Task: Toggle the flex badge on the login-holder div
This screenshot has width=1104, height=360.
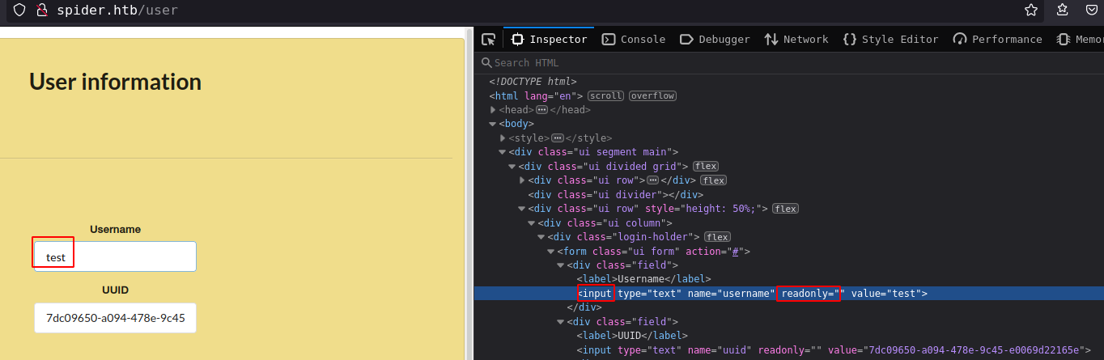Action: pyautogui.click(x=717, y=237)
